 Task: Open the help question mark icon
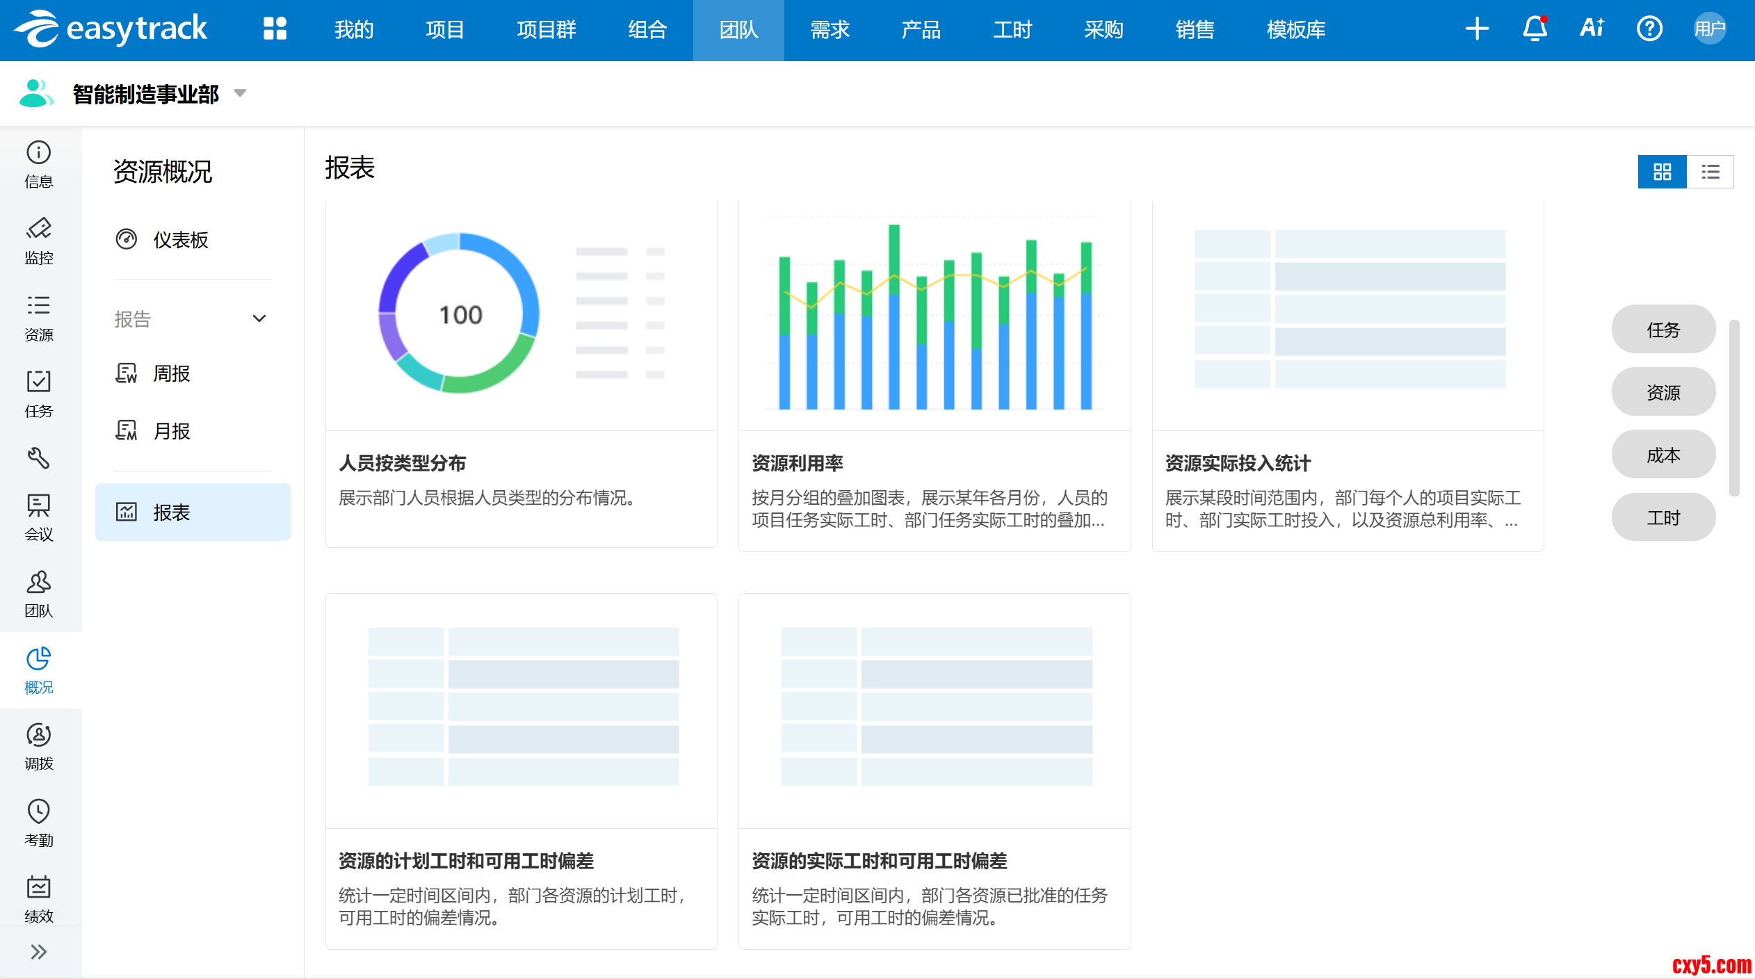1649,29
